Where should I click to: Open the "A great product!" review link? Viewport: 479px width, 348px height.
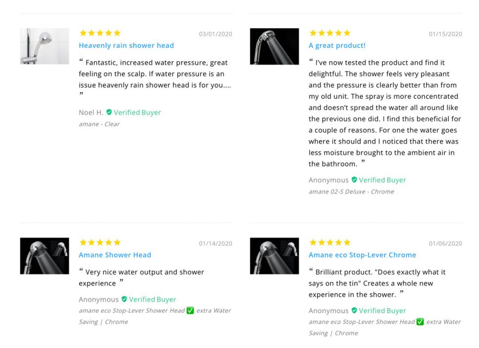click(337, 46)
